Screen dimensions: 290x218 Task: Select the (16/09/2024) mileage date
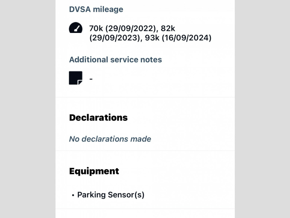click(187, 38)
